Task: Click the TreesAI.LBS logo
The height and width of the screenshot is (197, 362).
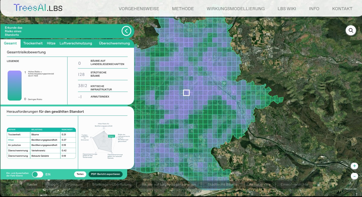Action: (x=38, y=8)
